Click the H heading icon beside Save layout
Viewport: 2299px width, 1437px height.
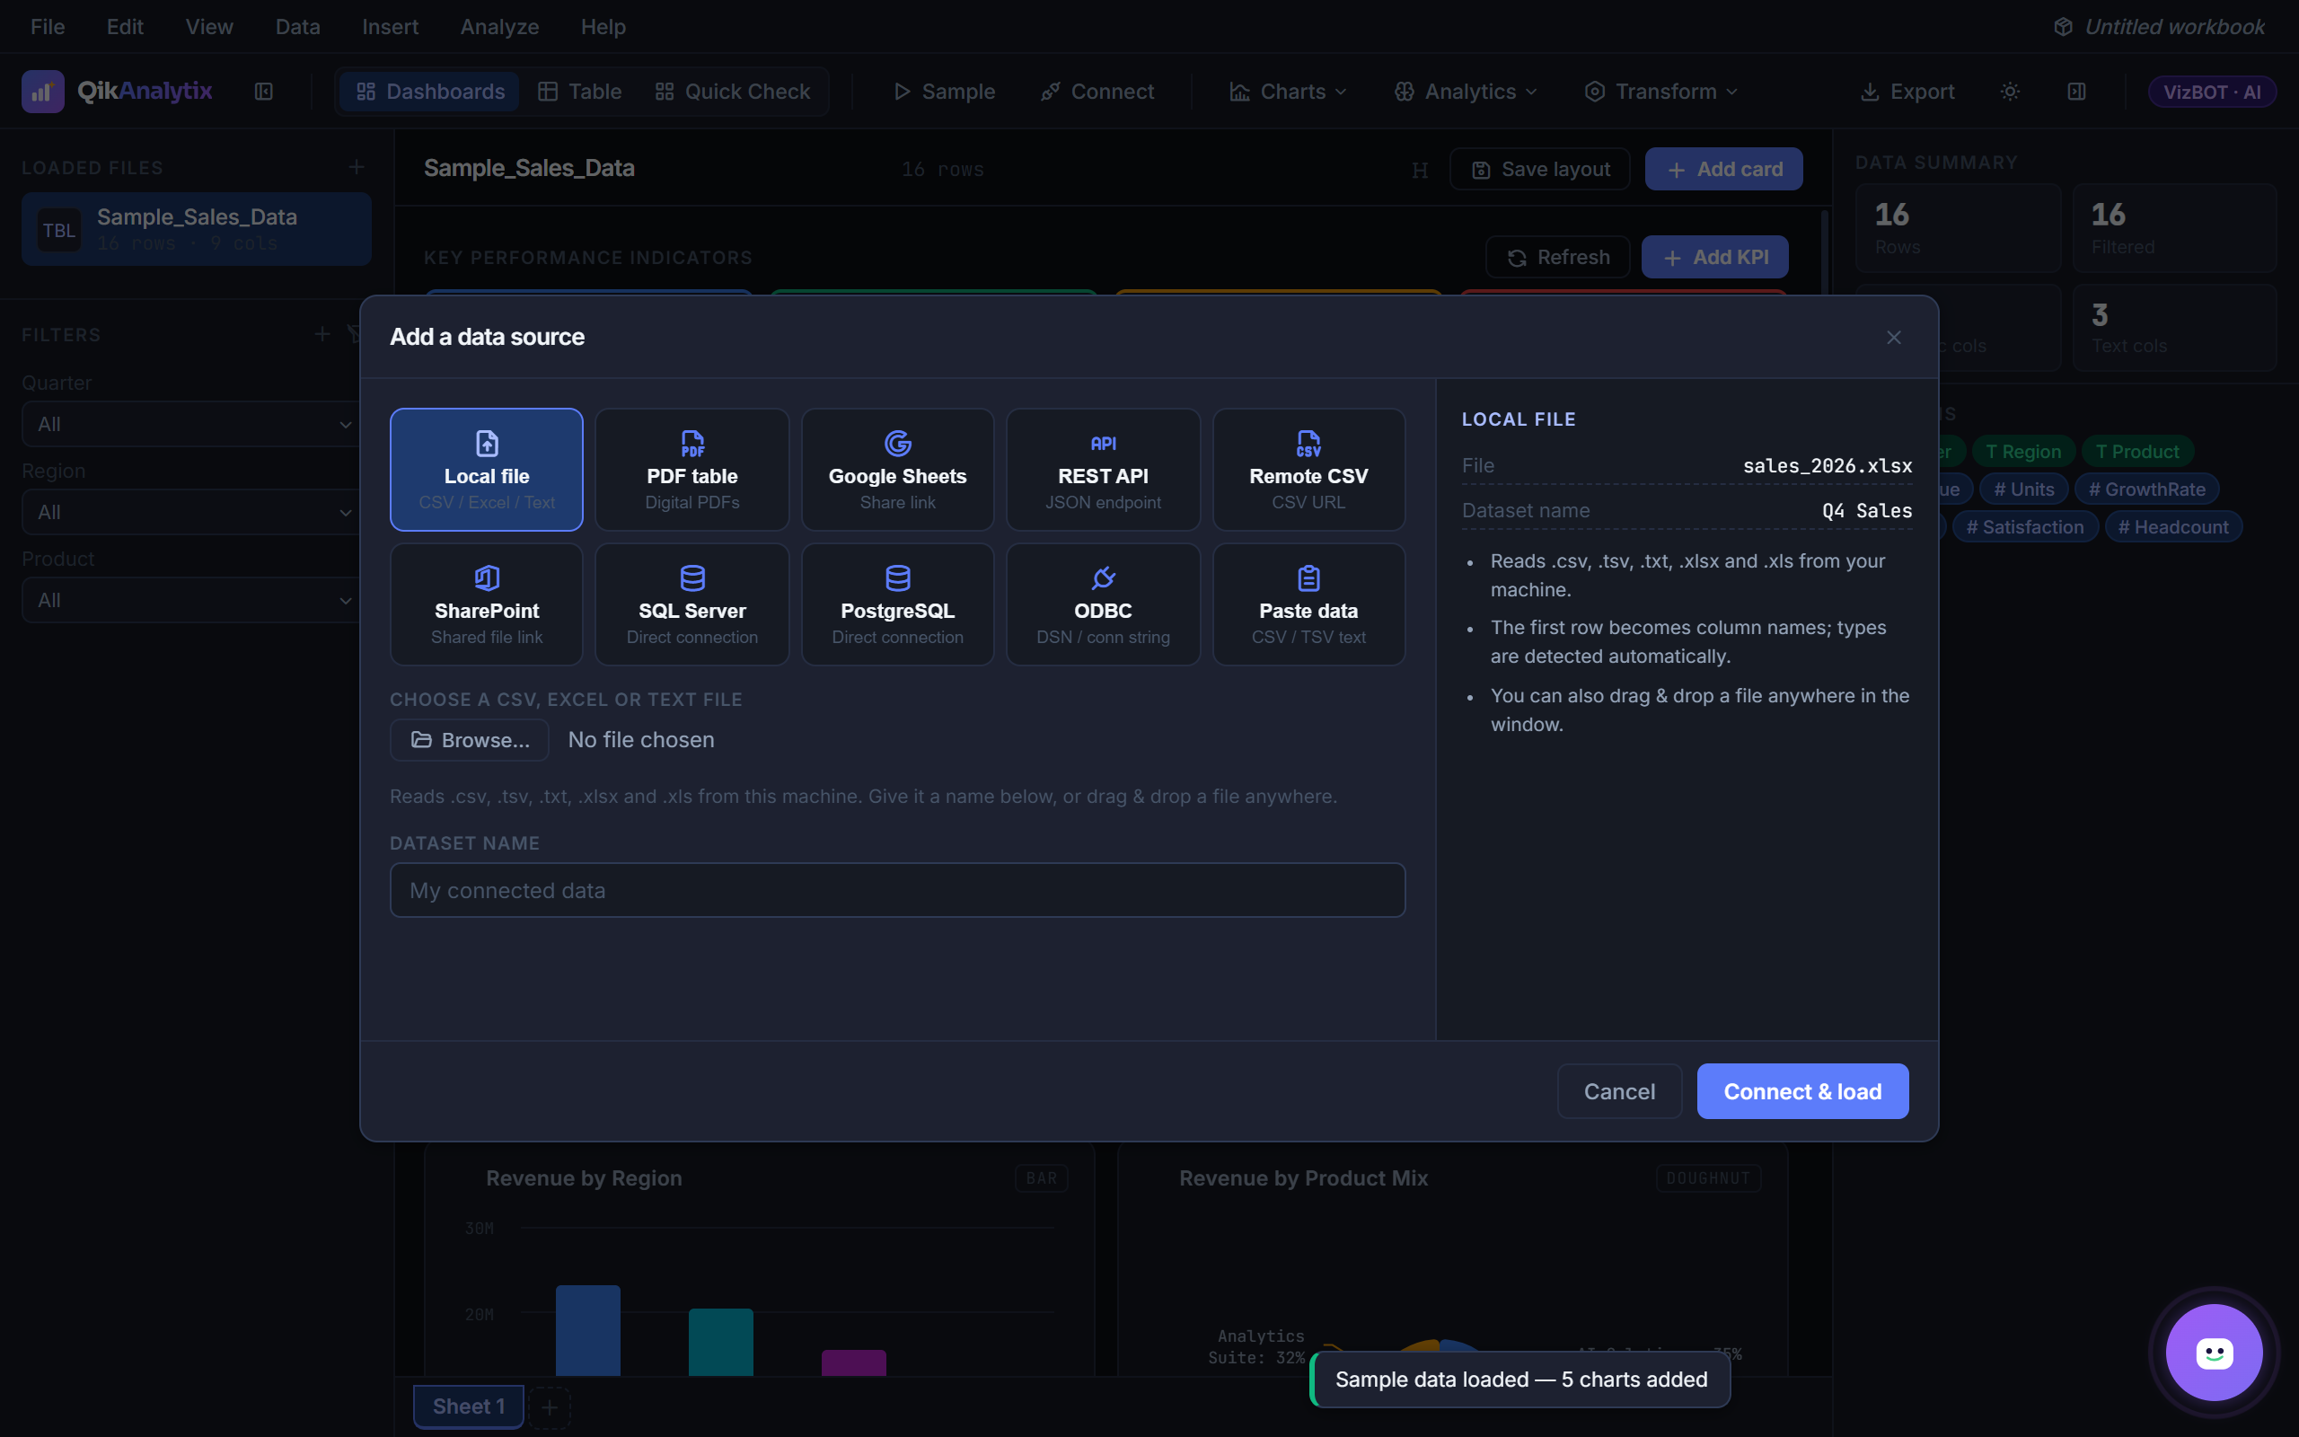coord(1419,169)
